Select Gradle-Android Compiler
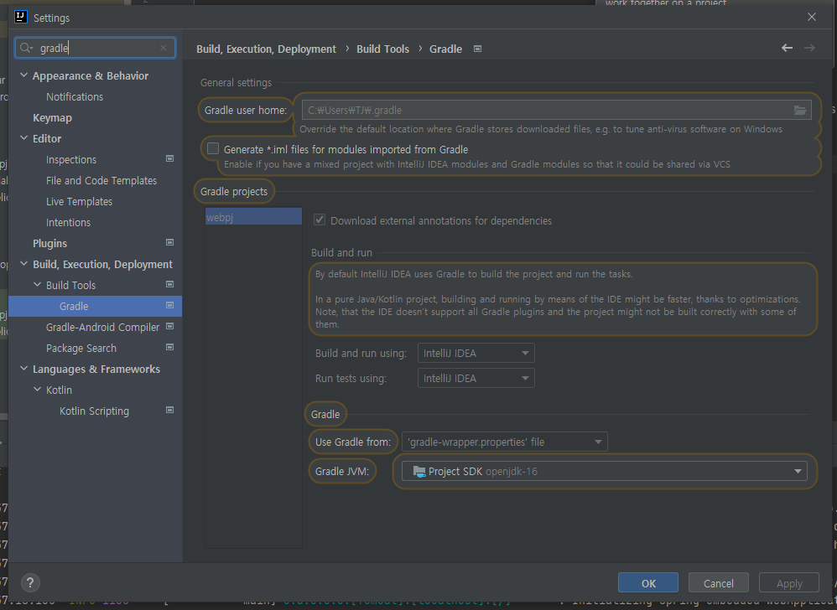 [x=102, y=327]
